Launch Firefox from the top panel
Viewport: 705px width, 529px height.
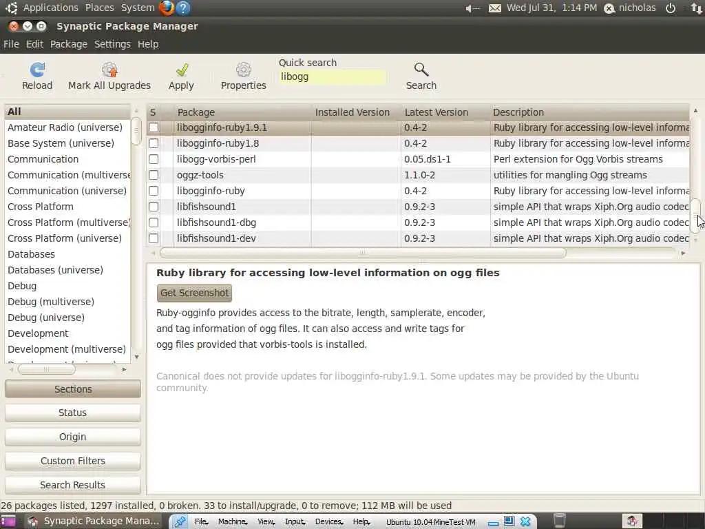click(x=167, y=8)
